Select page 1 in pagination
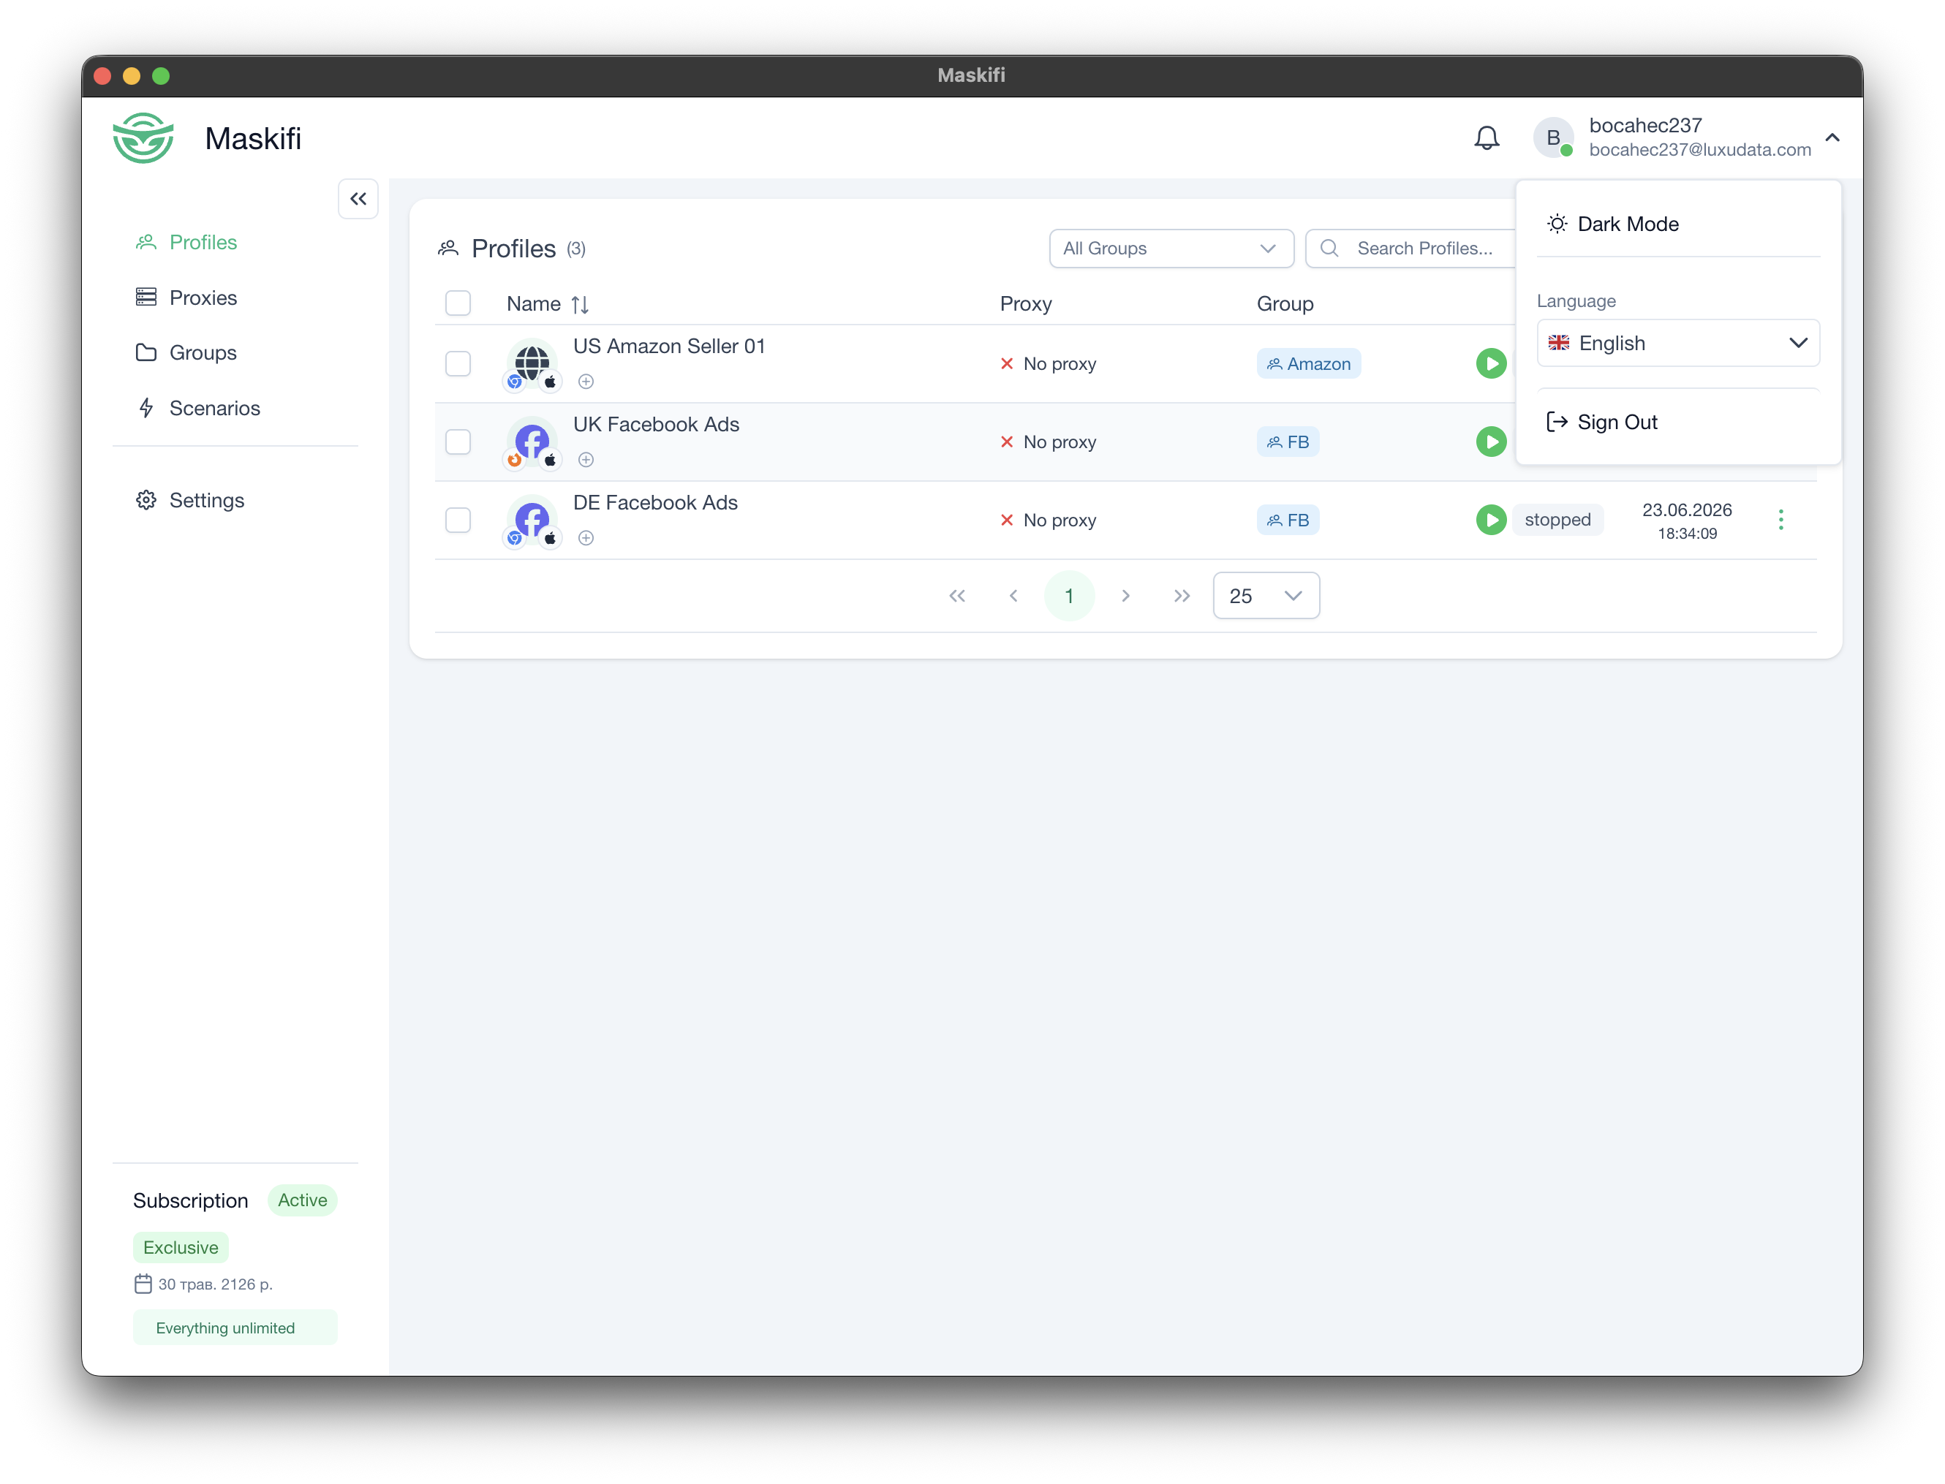Image resolution: width=1945 pixels, height=1484 pixels. (x=1069, y=597)
